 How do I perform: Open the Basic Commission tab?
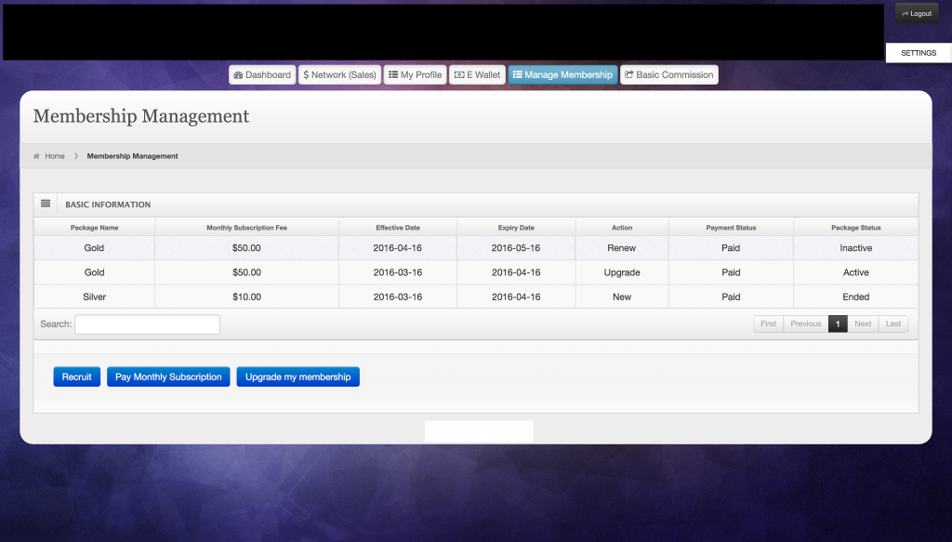pyautogui.click(x=668, y=75)
